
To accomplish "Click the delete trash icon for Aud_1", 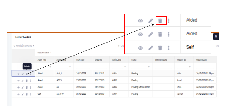I will pos(27,74).
